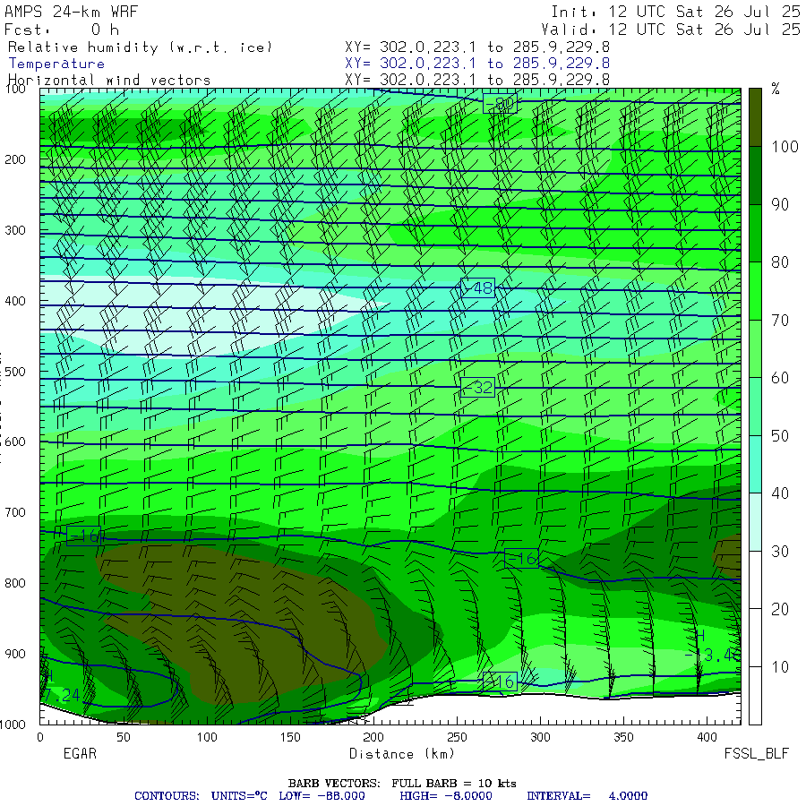The image size is (806, 806).
Task: Click the colorbar segment between 40 and 50
Action: coord(755,465)
